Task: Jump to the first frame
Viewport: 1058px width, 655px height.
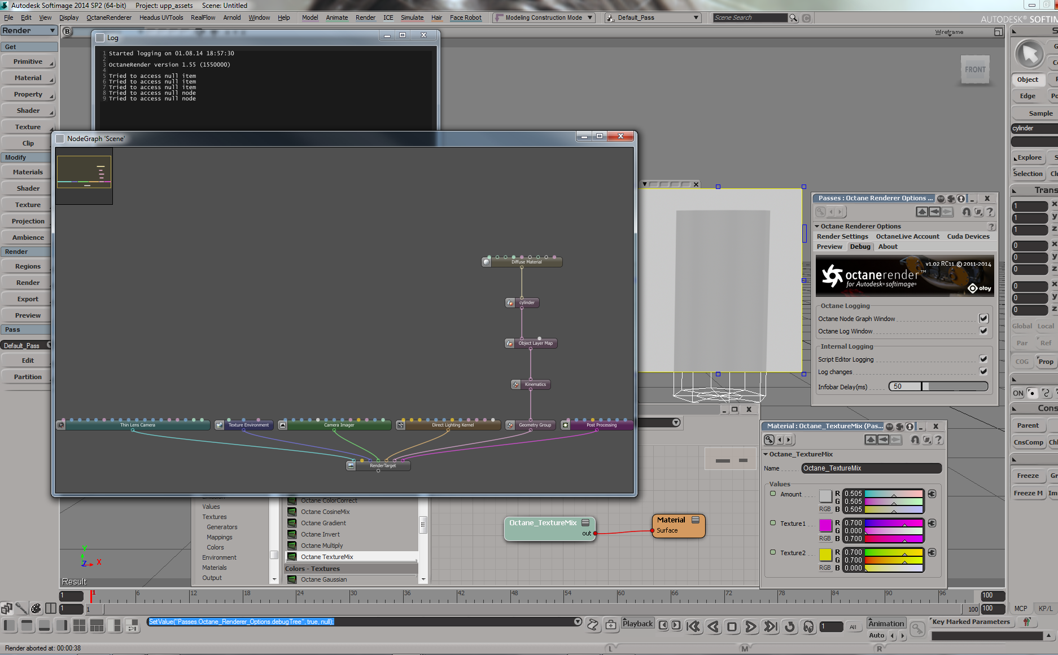Action: [x=693, y=626]
